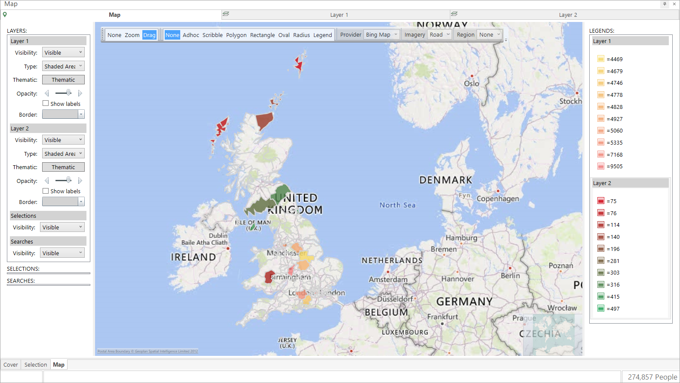Image resolution: width=680 pixels, height=383 pixels.
Task: Toggle the Legend toolbar option
Action: (323, 35)
